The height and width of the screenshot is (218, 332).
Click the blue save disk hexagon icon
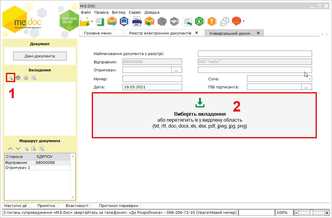click(x=124, y=21)
